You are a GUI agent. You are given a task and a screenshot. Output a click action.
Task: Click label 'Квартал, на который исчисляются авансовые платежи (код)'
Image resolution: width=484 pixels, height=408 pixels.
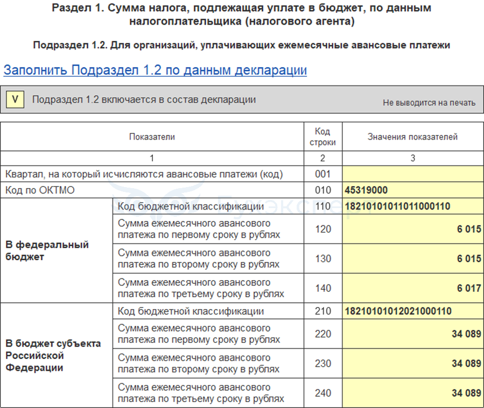(x=144, y=174)
